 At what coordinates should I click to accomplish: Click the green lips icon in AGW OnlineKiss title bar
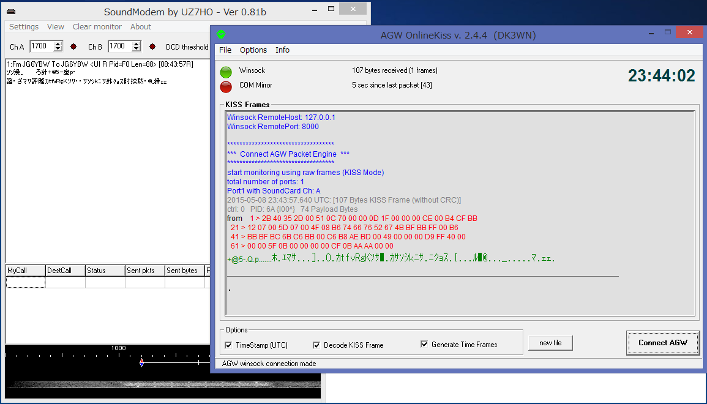point(221,34)
